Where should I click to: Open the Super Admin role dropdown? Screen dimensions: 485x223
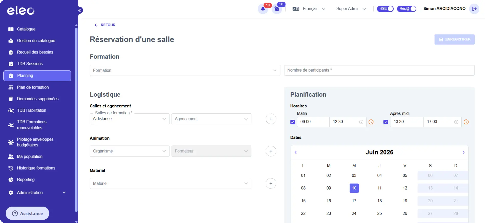click(x=351, y=9)
